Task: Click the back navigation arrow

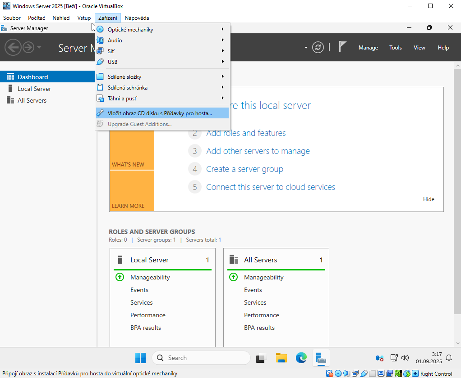Action: (13, 47)
